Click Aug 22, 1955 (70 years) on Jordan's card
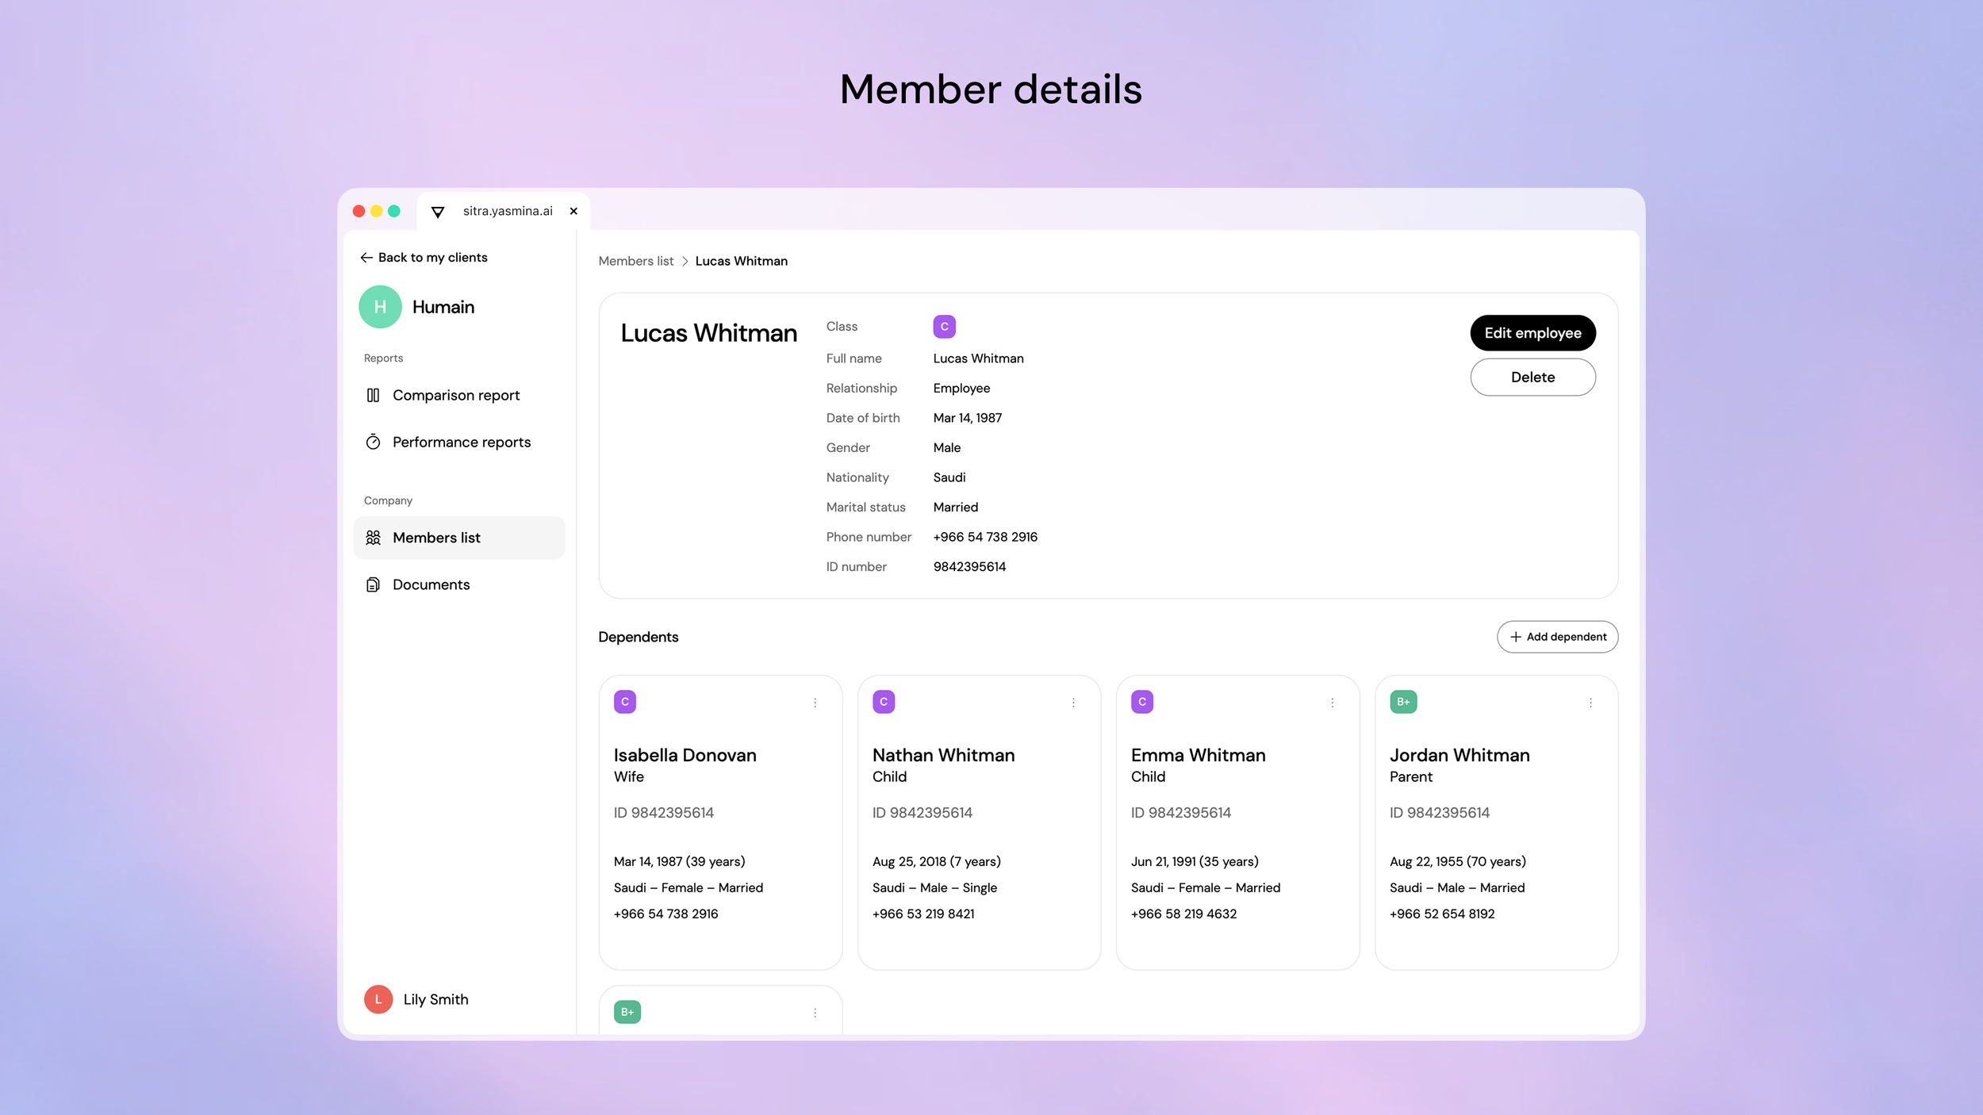This screenshot has height=1115, width=1983. point(1457,861)
